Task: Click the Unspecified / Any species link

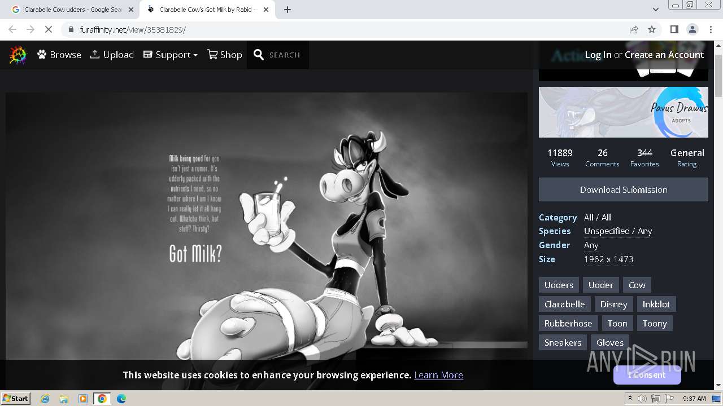Action: [618, 231]
